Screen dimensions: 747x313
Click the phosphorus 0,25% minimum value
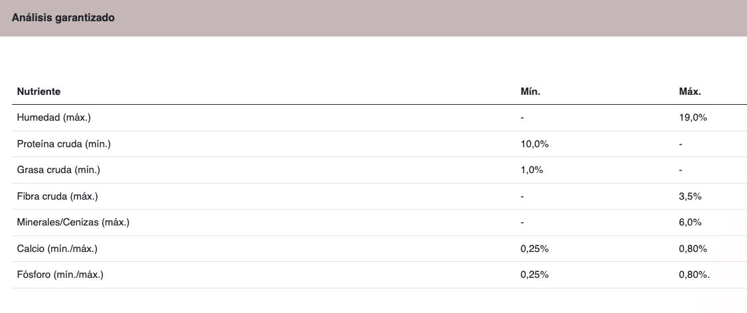(x=535, y=275)
